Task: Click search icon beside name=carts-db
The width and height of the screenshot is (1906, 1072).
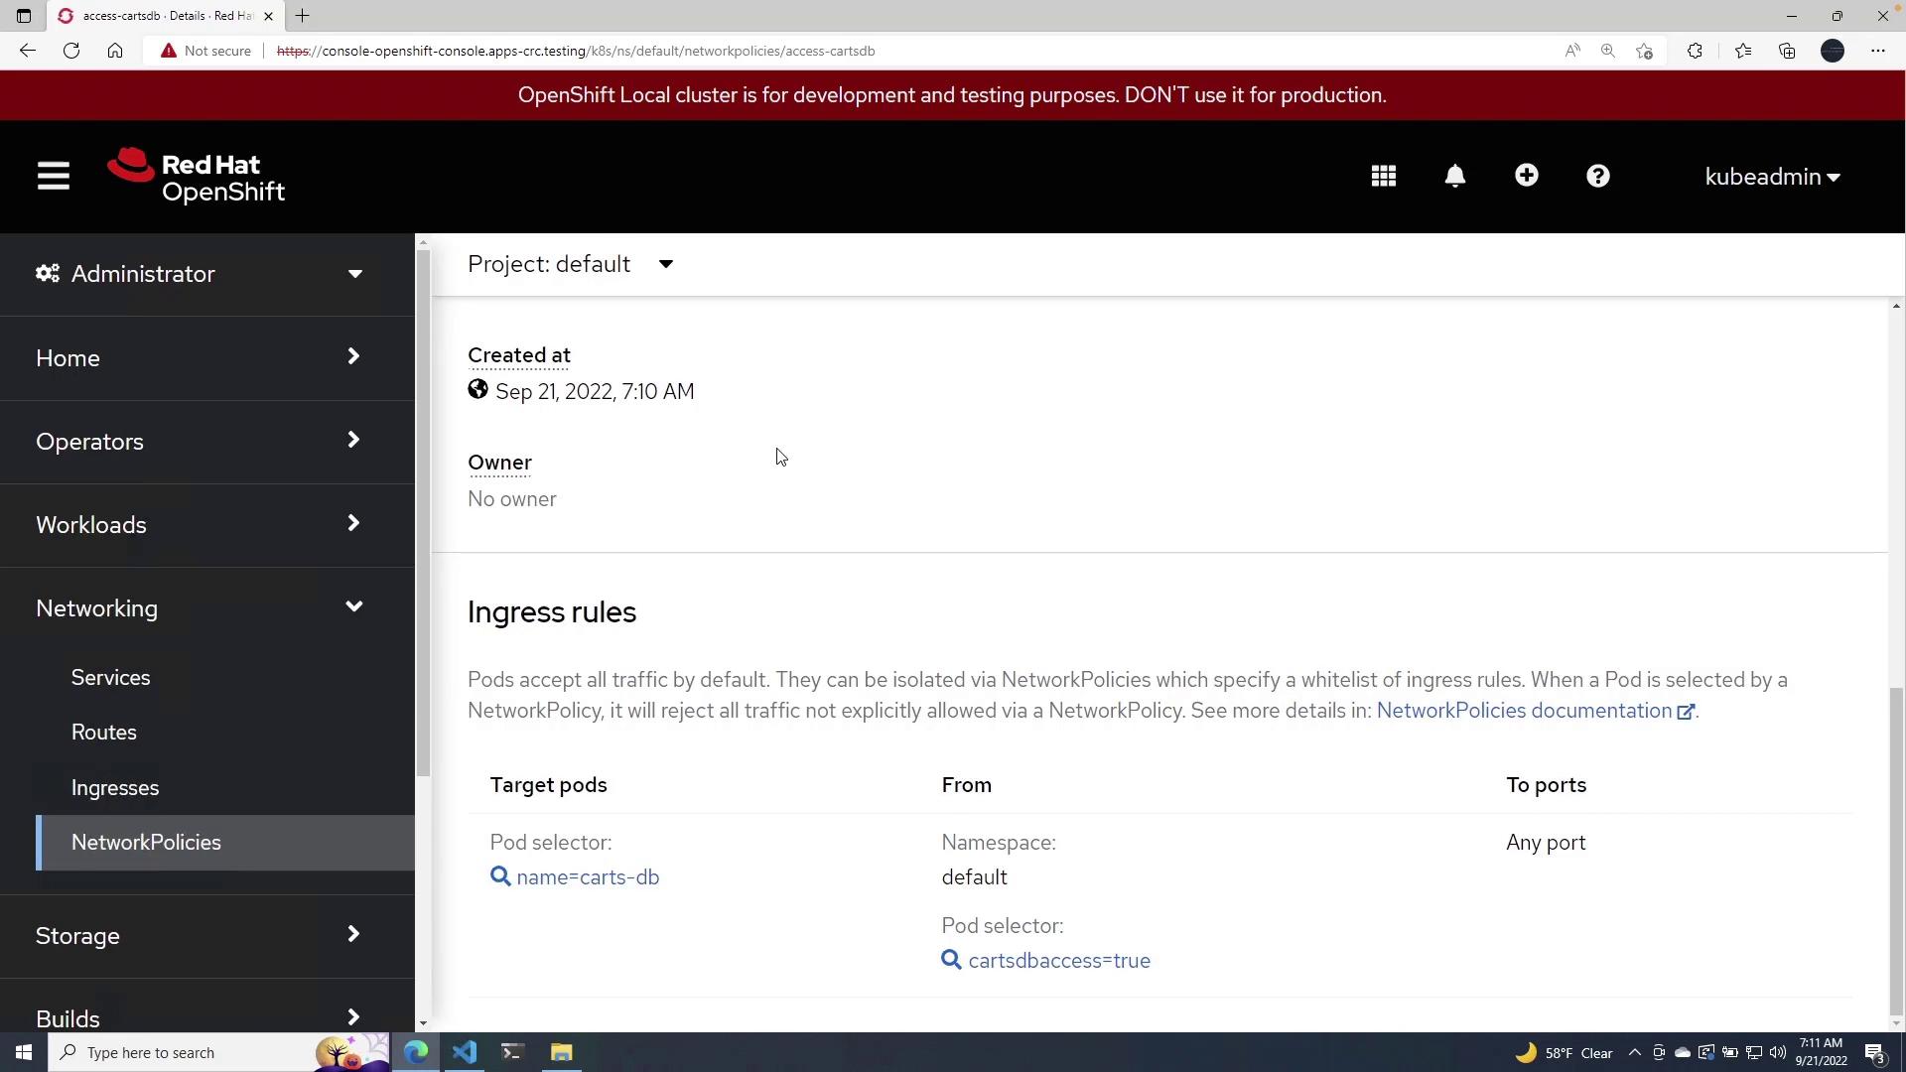Action: (x=500, y=876)
